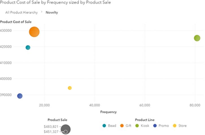The width and height of the screenshot is (205, 135).
Task: Click the Novelty breadcrumb item
Action: coord(52,12)
